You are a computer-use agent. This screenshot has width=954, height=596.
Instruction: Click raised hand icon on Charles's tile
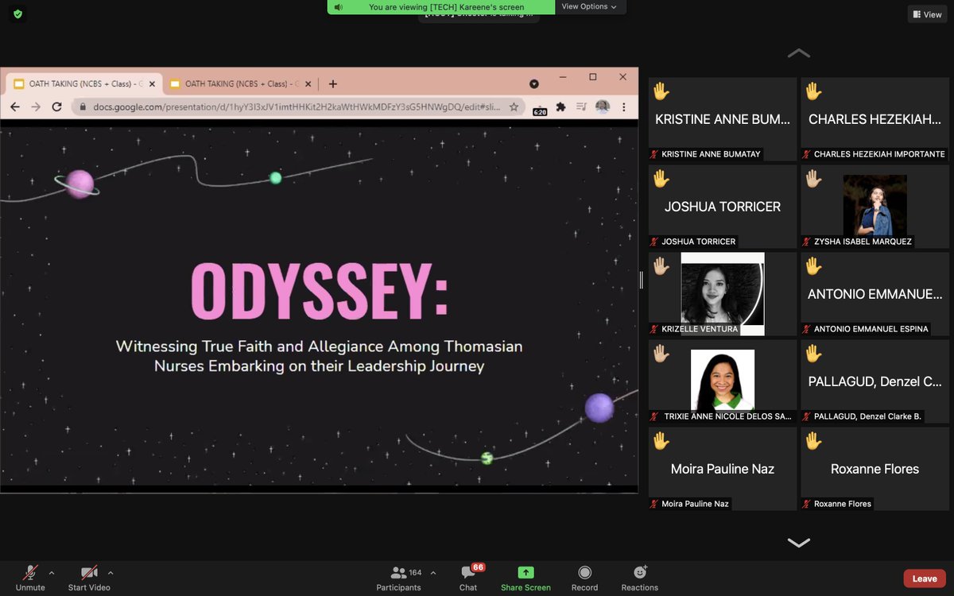point(814,91)
